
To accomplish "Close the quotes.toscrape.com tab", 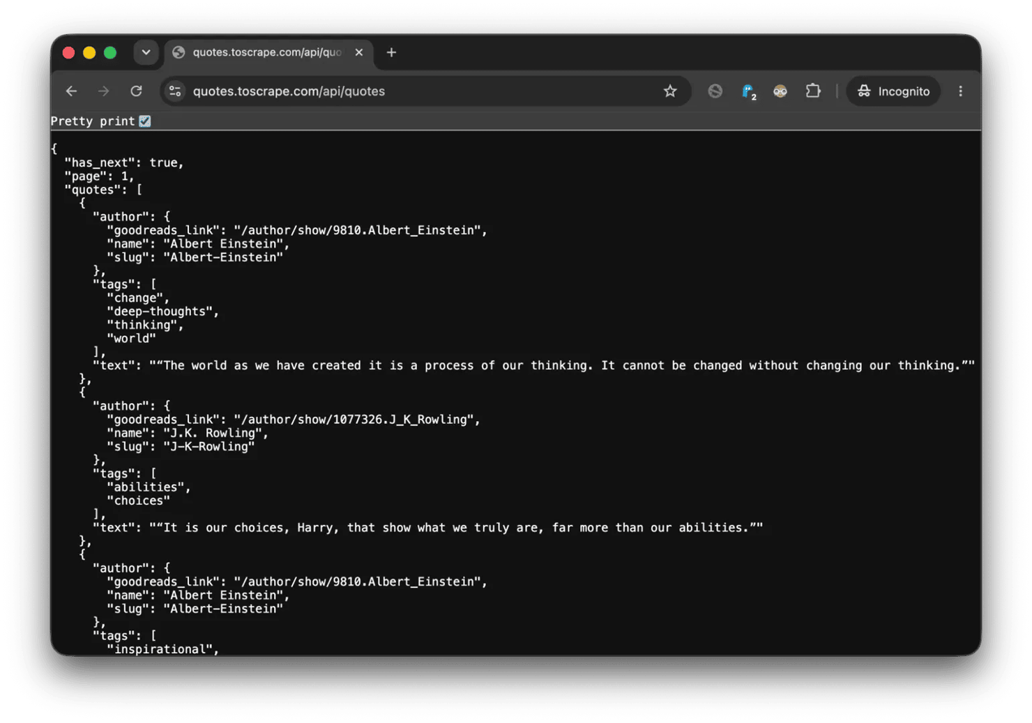I will 359,52.
